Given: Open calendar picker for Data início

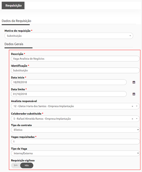Looking at the screenshot, I should pyautogui.click(x=134, y=82).
